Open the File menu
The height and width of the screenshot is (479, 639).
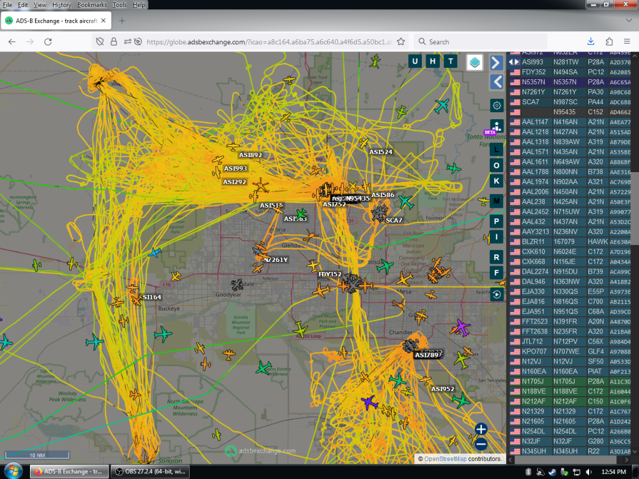7,5
